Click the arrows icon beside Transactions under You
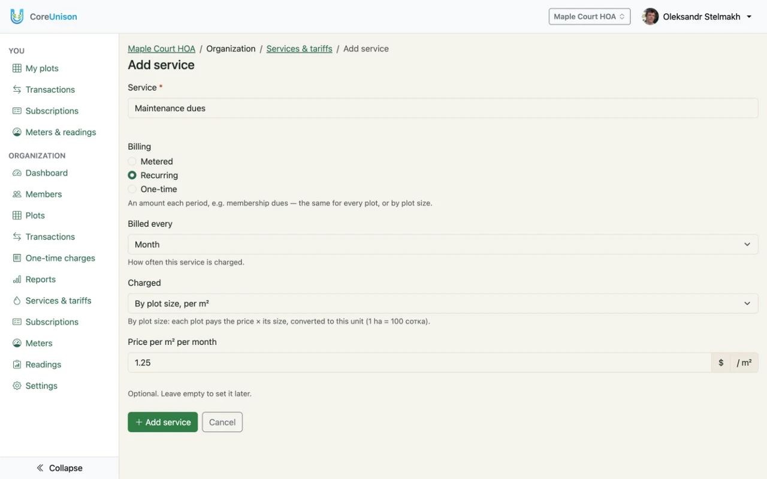767x479 pixels. [17, 90]
